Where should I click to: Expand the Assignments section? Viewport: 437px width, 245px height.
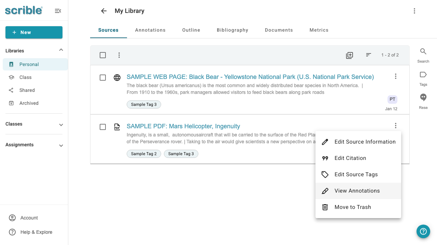61,146
